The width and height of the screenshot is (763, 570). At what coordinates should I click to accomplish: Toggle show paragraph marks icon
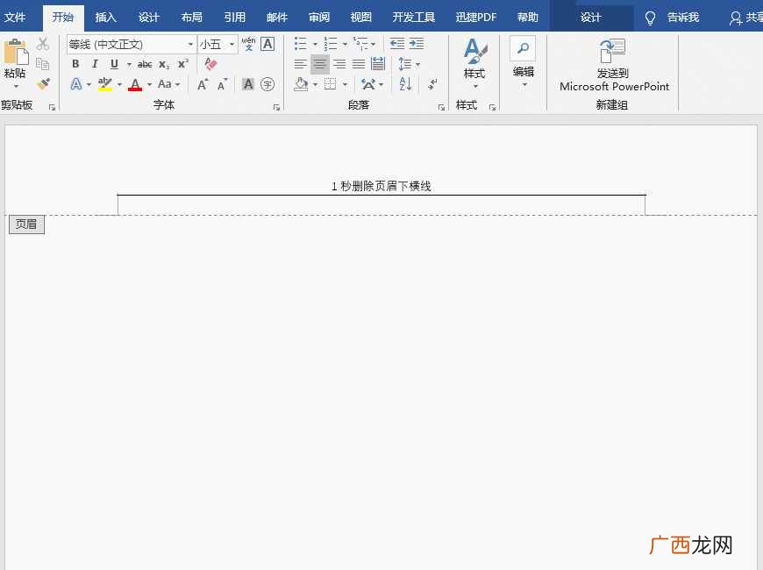(x=432, y=84)
